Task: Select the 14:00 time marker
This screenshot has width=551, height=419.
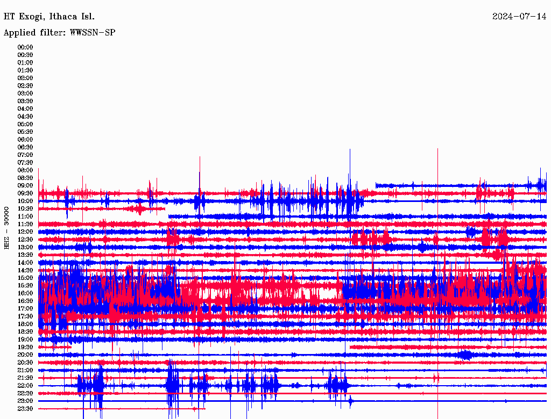Action: pos(25,263)
